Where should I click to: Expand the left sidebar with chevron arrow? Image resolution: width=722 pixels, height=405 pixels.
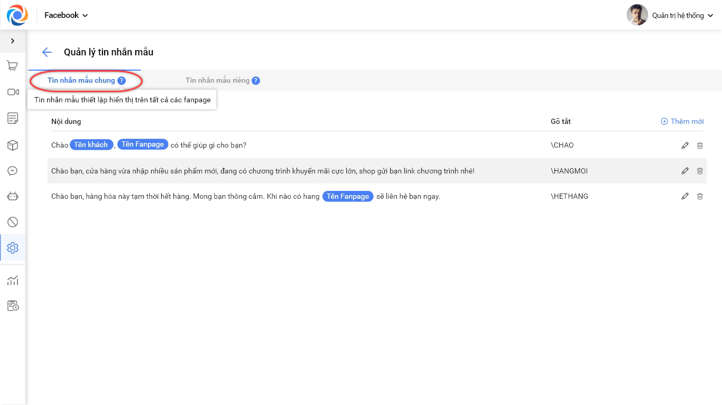tap(13, 41)
